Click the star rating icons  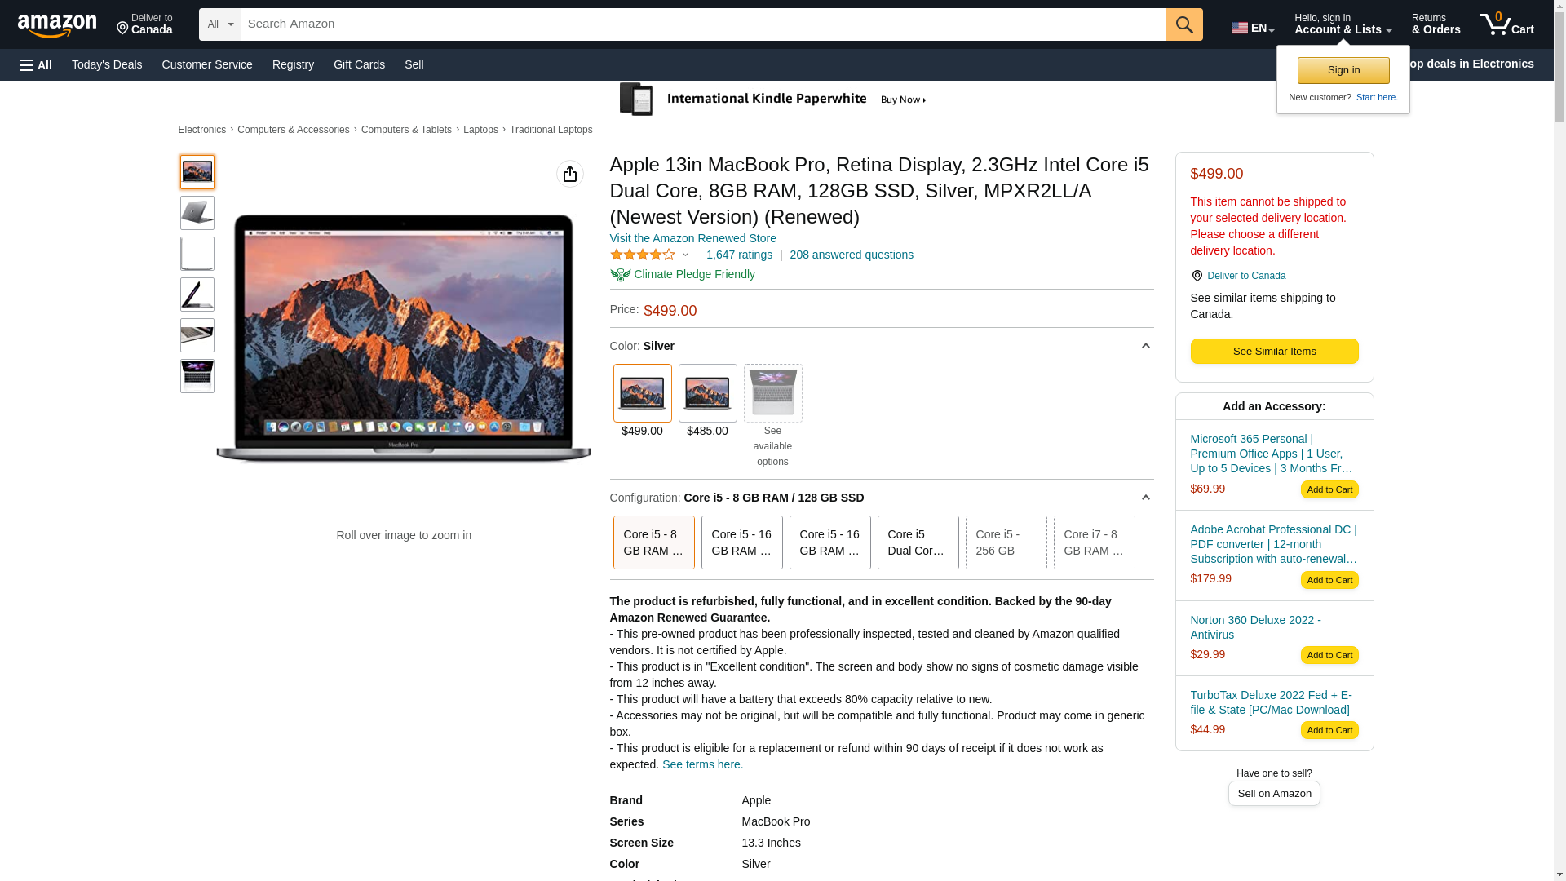coord(643,255)
